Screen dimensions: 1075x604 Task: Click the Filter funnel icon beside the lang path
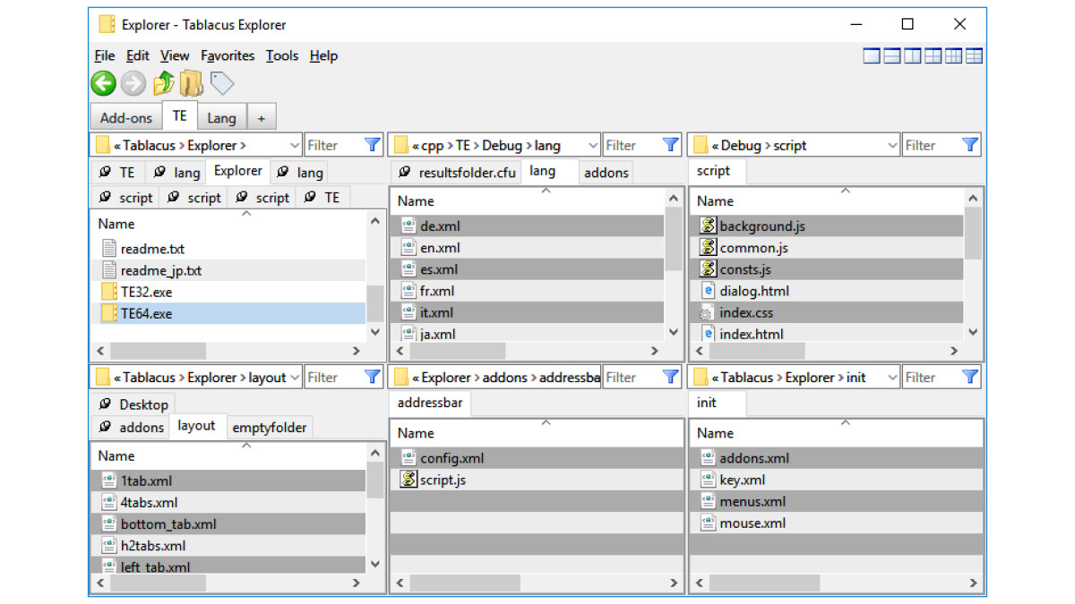[670, 144]
